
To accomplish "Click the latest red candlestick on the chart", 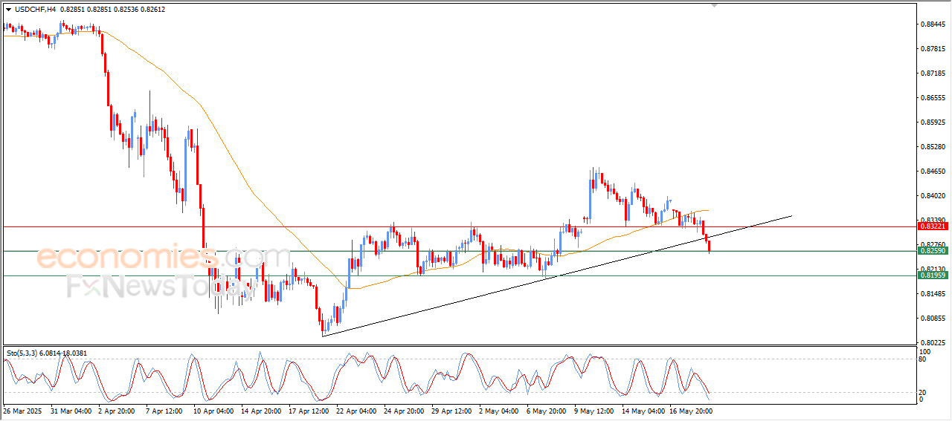I will [709, 247].
